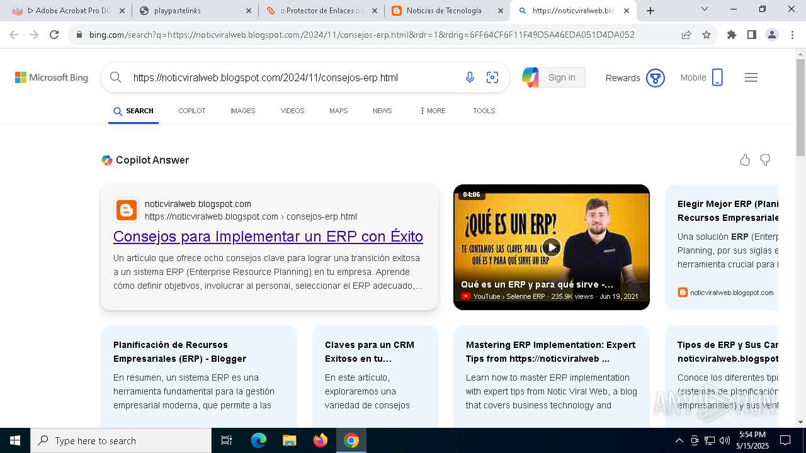Select the MAPS search tab
This screenshot has width=806, height=453.
338,111
